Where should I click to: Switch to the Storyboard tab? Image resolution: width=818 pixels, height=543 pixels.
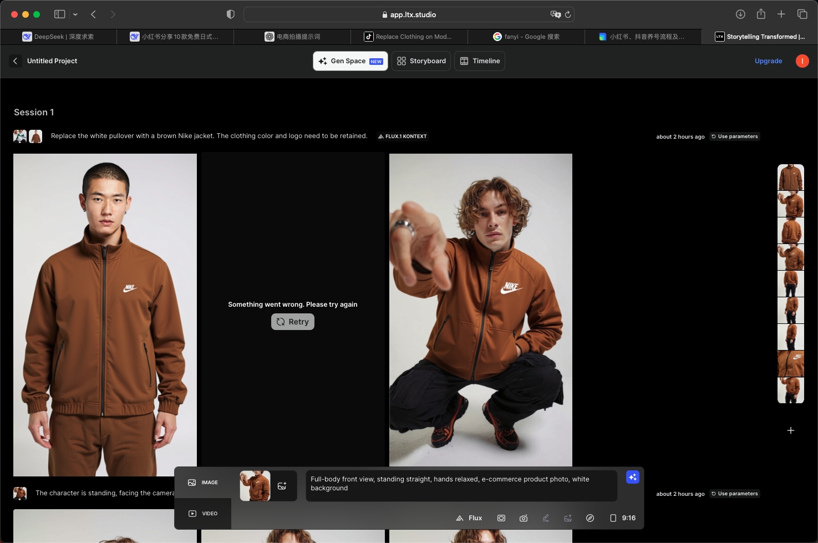421,61
